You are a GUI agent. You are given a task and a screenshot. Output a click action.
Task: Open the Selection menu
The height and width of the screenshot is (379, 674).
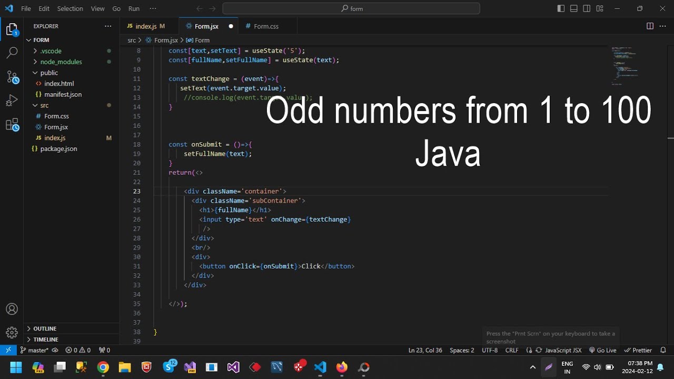70,8
